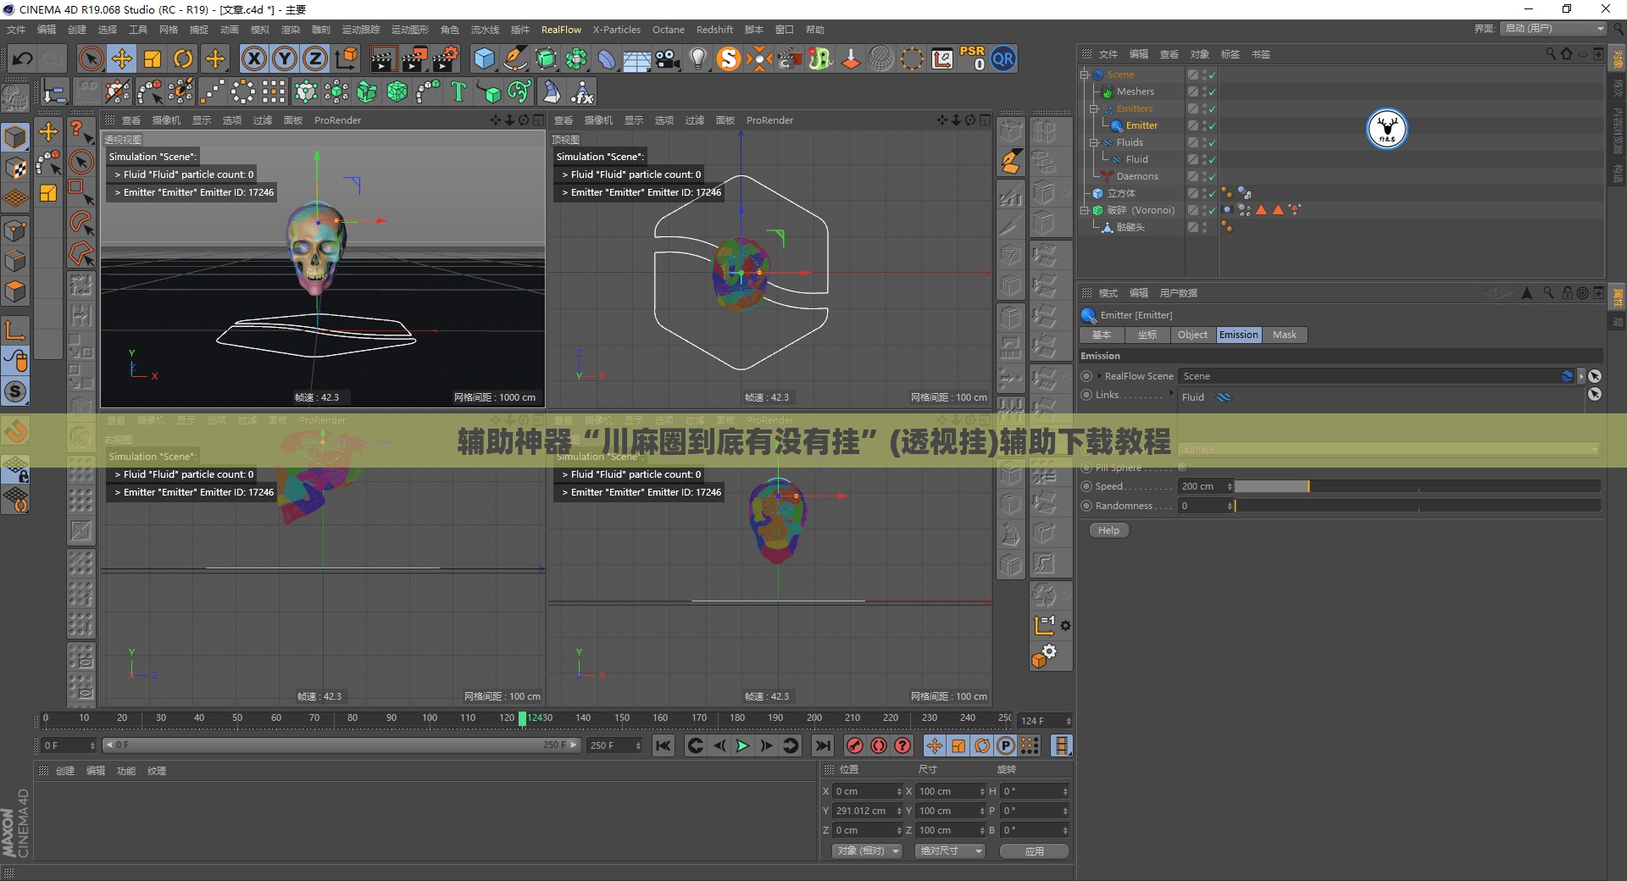Toggle Z axis lock

(314, 58)
